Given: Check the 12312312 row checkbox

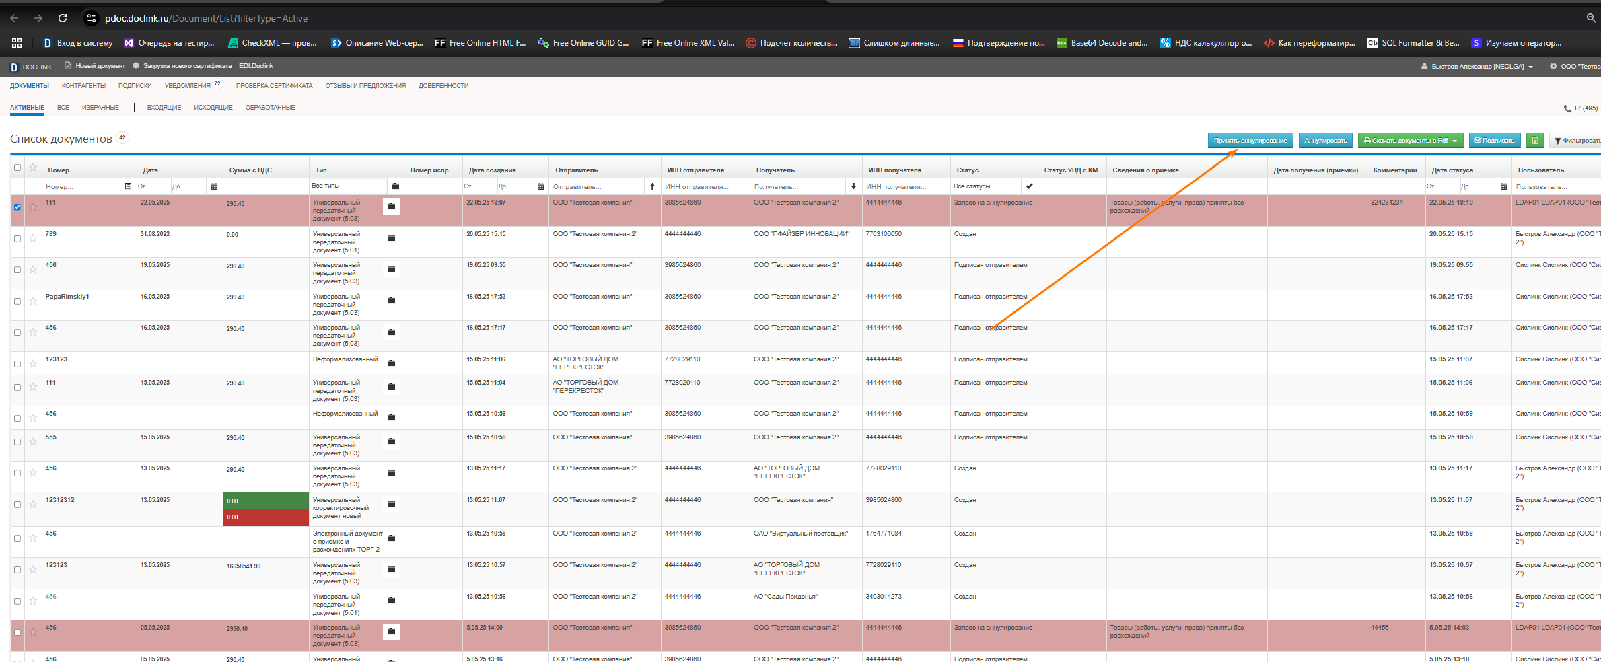Looking at the screenshot, I should [17, 504].
